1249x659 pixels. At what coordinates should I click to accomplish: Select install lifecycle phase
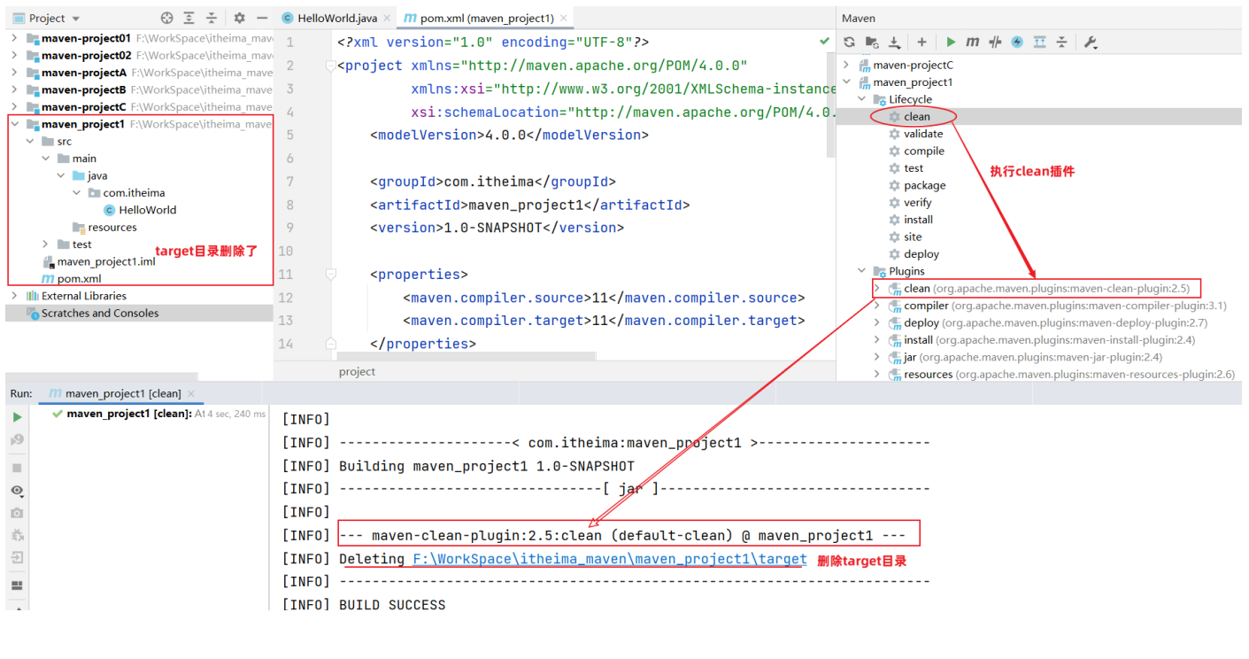pyautogui.click(x=911, y=220)
